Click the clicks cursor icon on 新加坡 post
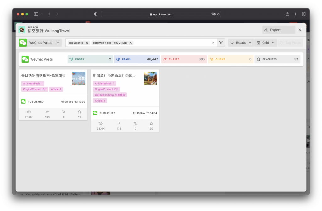Screen dimensions: 322x211 tap(135, 124)
